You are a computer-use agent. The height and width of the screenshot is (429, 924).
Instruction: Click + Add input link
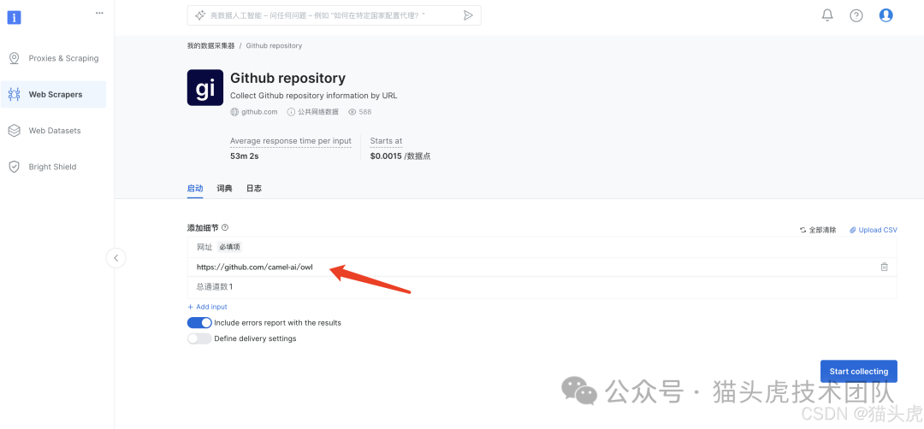[207, 307]
